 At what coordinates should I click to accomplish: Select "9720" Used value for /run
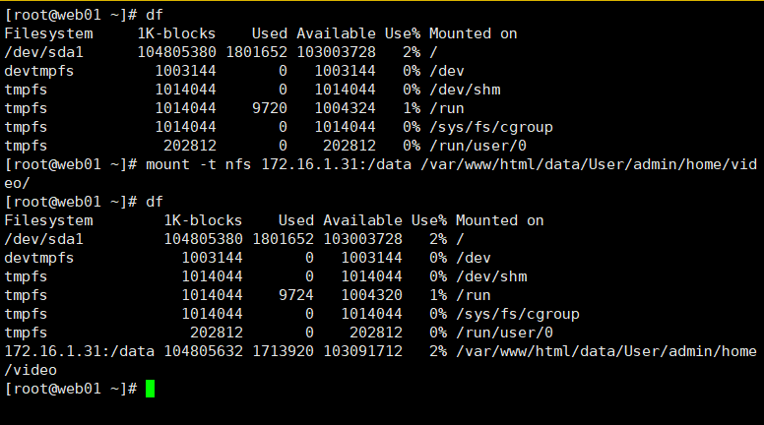click(270, 108)
